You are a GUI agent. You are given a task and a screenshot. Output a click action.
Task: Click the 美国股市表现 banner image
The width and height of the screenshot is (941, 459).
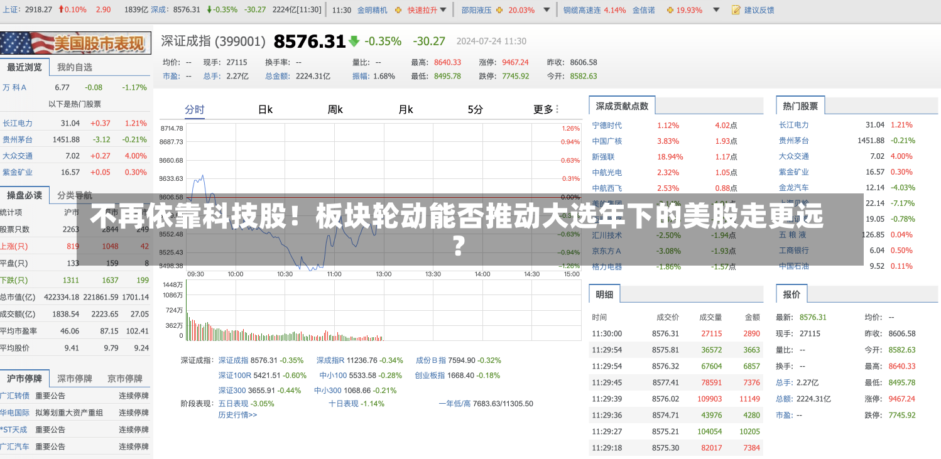tap(75, 43)
